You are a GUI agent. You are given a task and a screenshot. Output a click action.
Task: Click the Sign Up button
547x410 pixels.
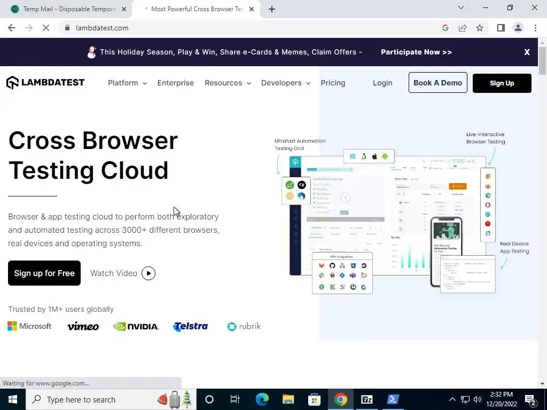[502, 83]
